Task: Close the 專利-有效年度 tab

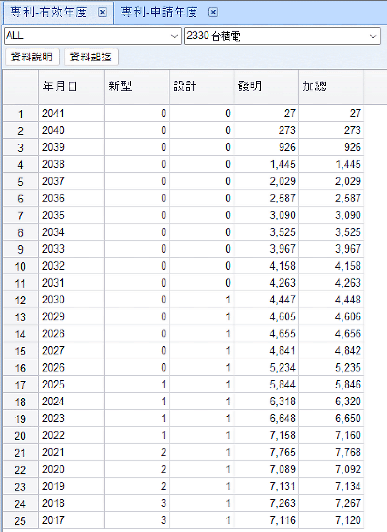Action: (102, 13)
